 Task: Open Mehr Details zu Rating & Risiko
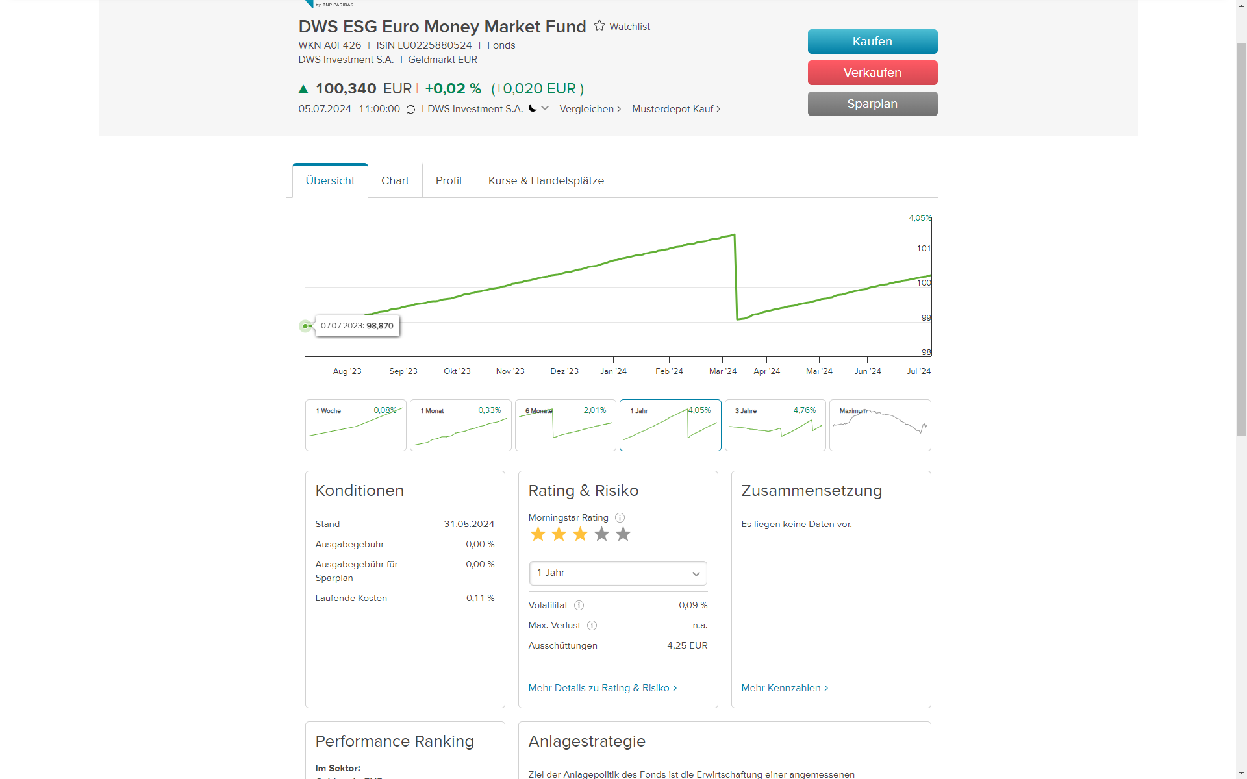click(602, 688)
